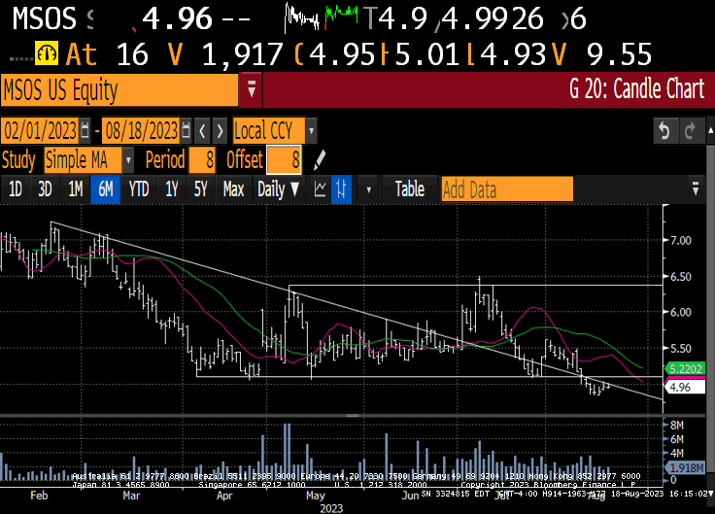The image size is (715, 514).
Task: Click the MSOS US Equity ticker field
Action: coord(119,89)
